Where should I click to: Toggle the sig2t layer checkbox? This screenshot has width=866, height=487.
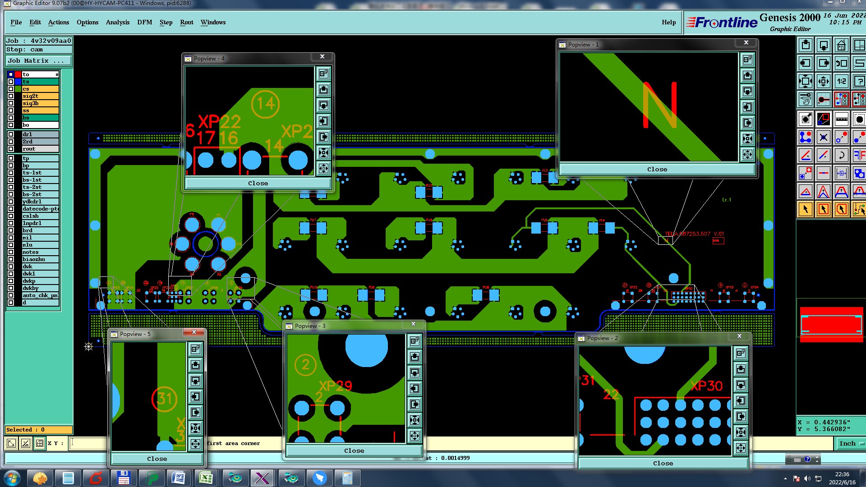(x=11, y=96)
